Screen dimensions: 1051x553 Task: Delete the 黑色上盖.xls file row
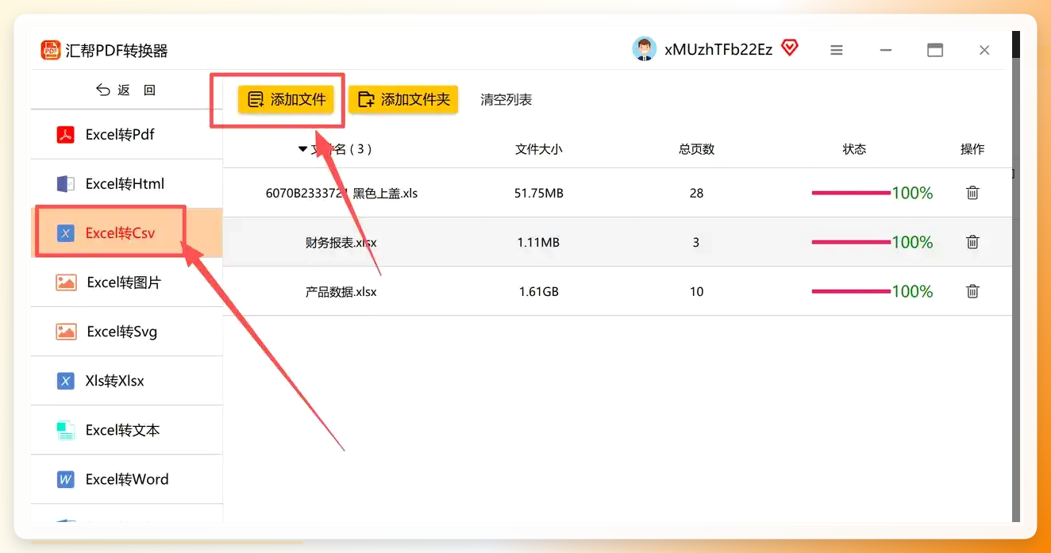tap(972, 193)
